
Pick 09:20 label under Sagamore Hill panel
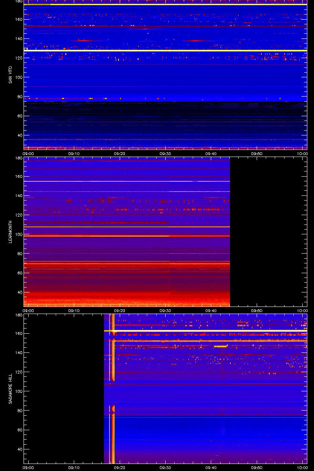click(120, 468)
